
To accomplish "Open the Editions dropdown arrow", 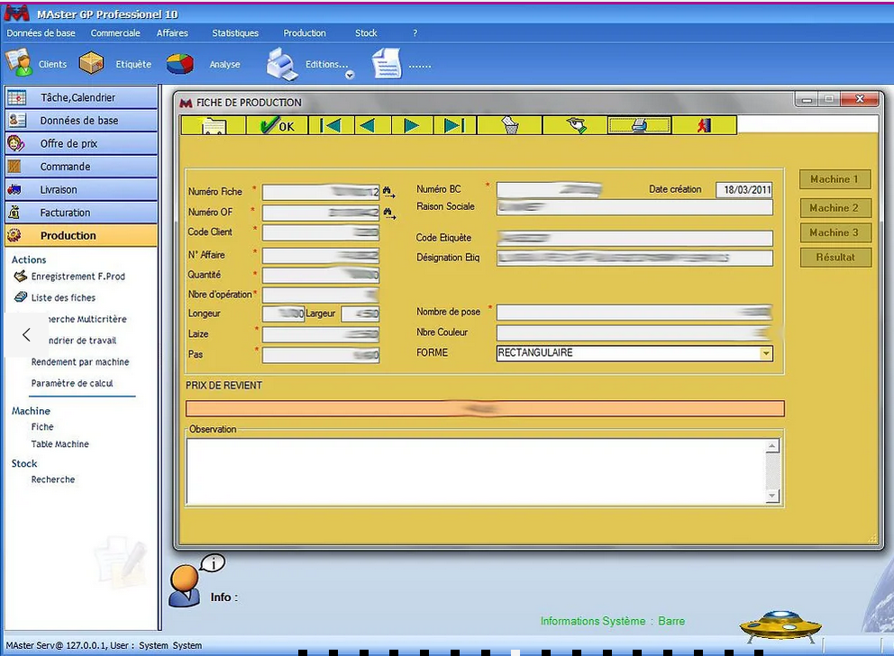I will click(350, 76).
